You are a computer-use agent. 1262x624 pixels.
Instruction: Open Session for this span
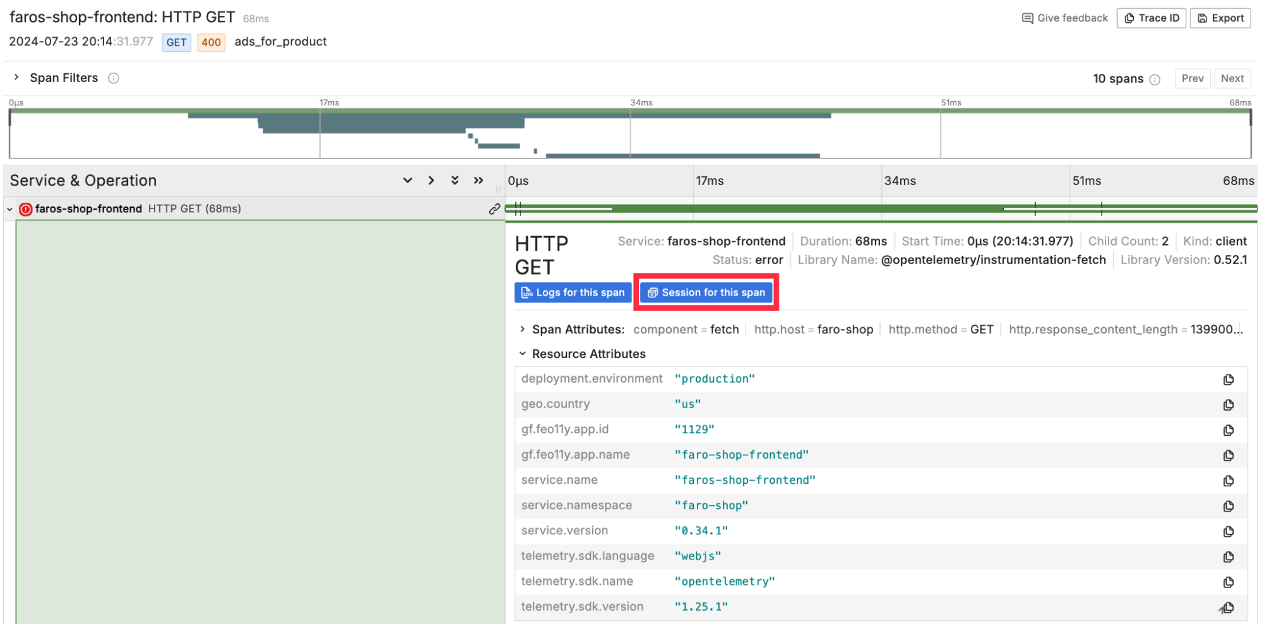pyautogui.click(x=706, y=292)
